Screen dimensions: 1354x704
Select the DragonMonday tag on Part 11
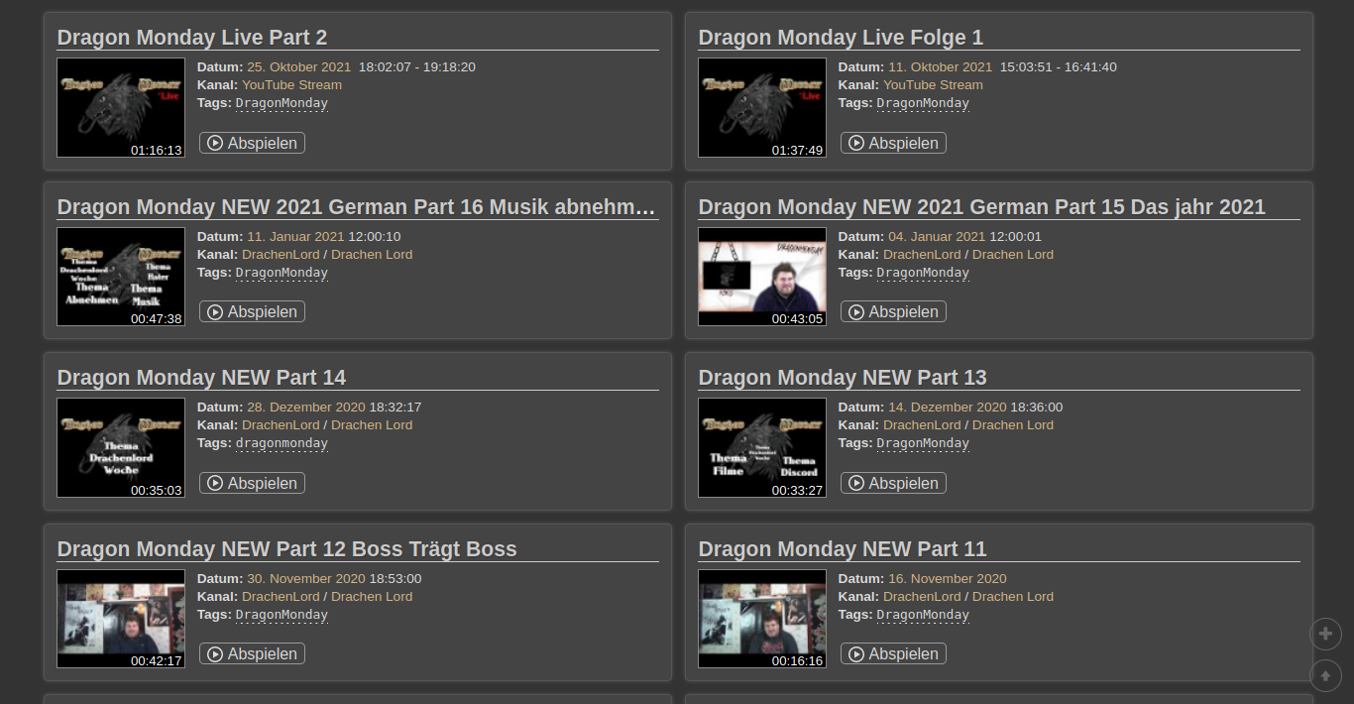coord(923,615)
